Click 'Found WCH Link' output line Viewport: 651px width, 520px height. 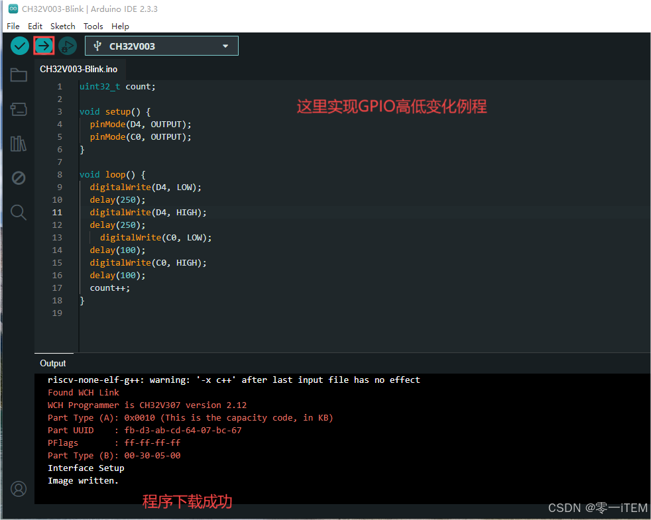(x=84, y=393)
